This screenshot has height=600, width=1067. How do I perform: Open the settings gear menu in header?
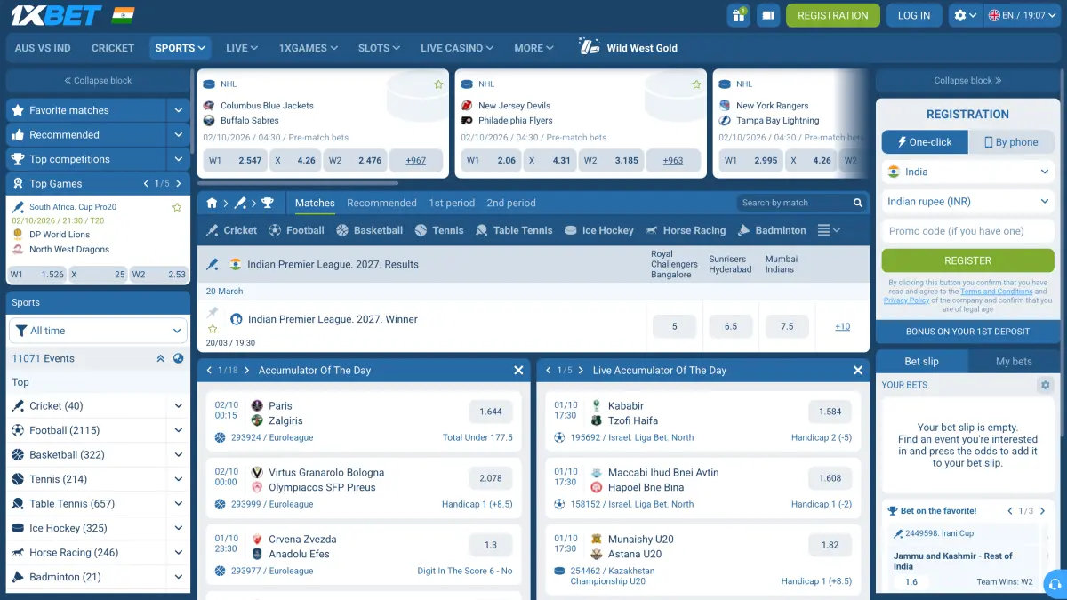[x=965, y=15]
